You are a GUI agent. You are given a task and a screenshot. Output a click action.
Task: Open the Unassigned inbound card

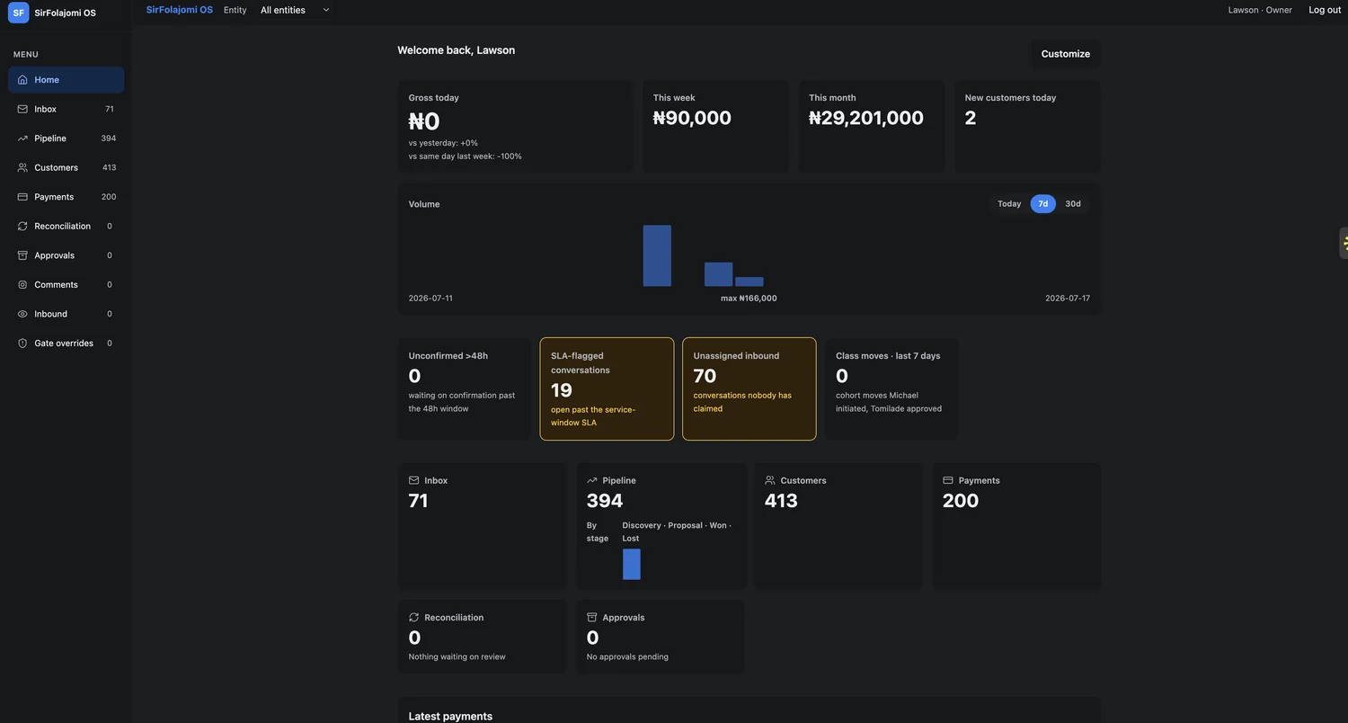749,389
